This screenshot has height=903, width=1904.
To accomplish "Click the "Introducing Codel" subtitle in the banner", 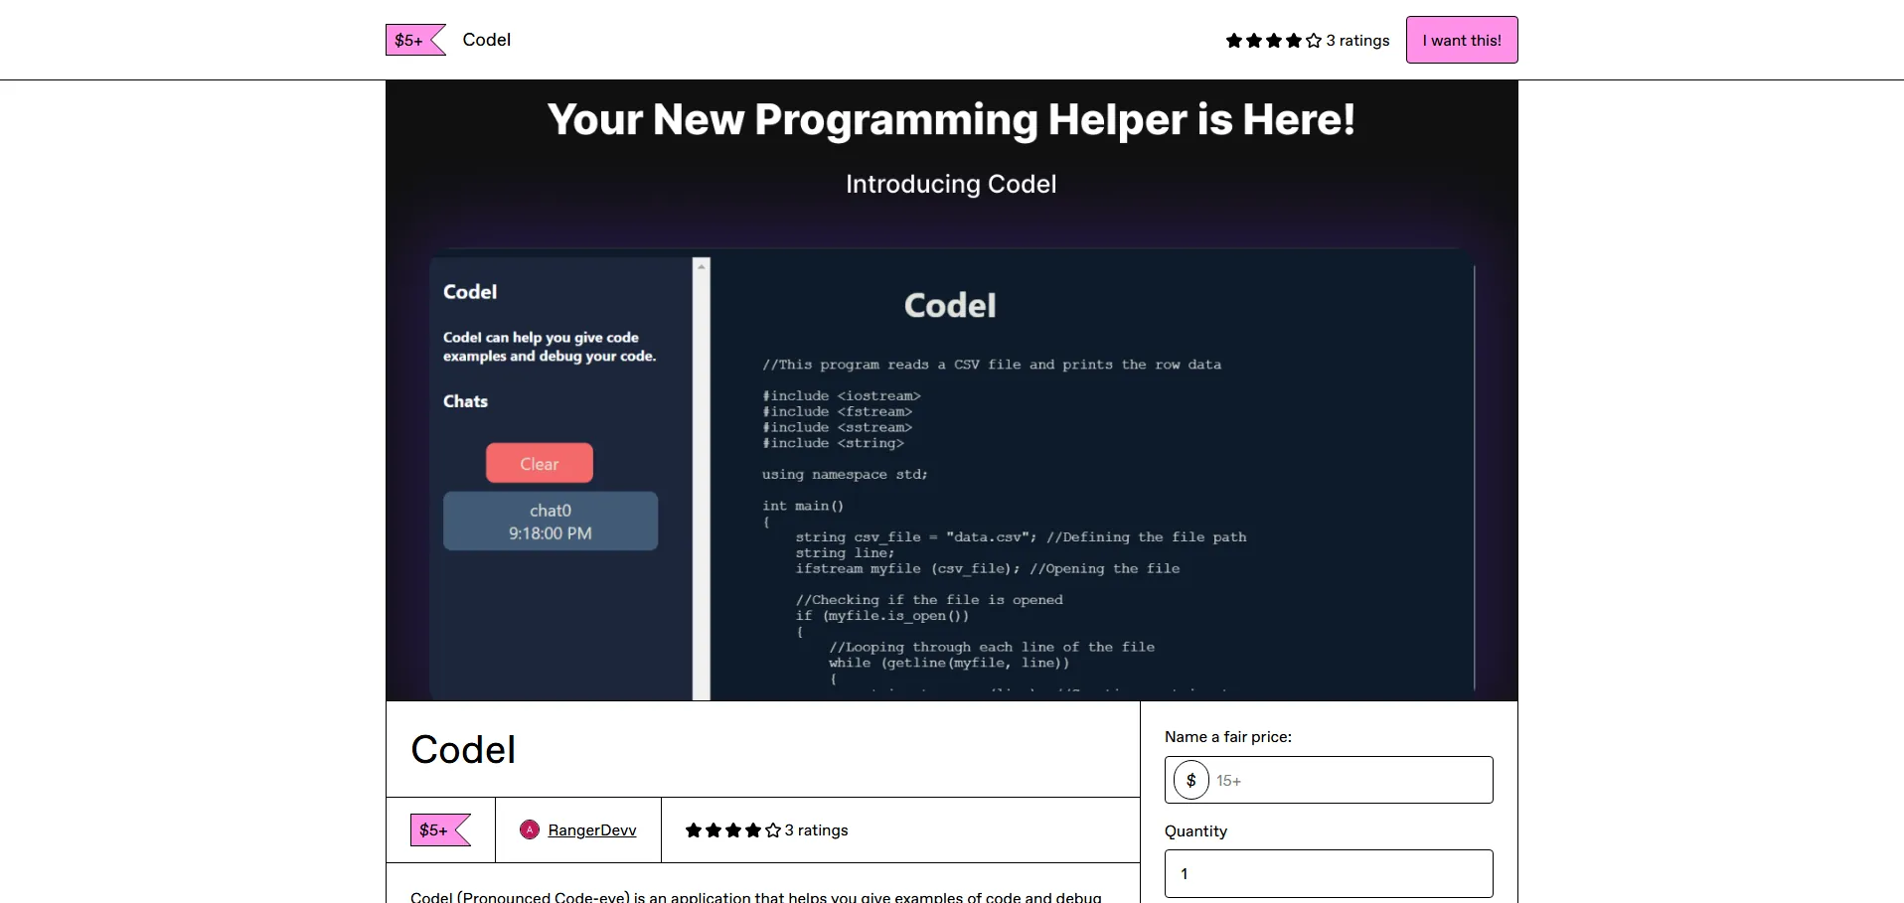I will [x=951, y=185].
